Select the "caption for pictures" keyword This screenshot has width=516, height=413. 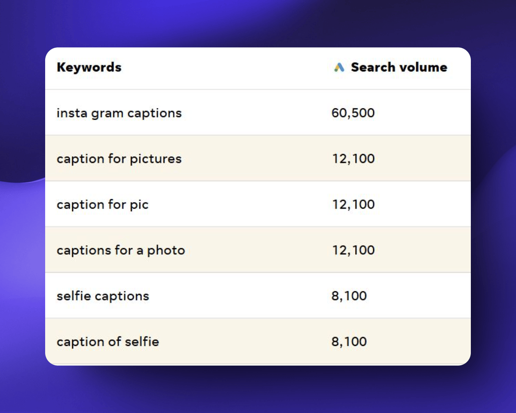click(119, 159)
